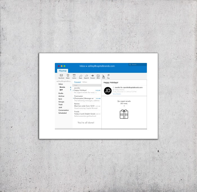197x192 pixels.
Task: Click the Delete trash can icon
Action: pyautogui.click(x=68, y=76)
